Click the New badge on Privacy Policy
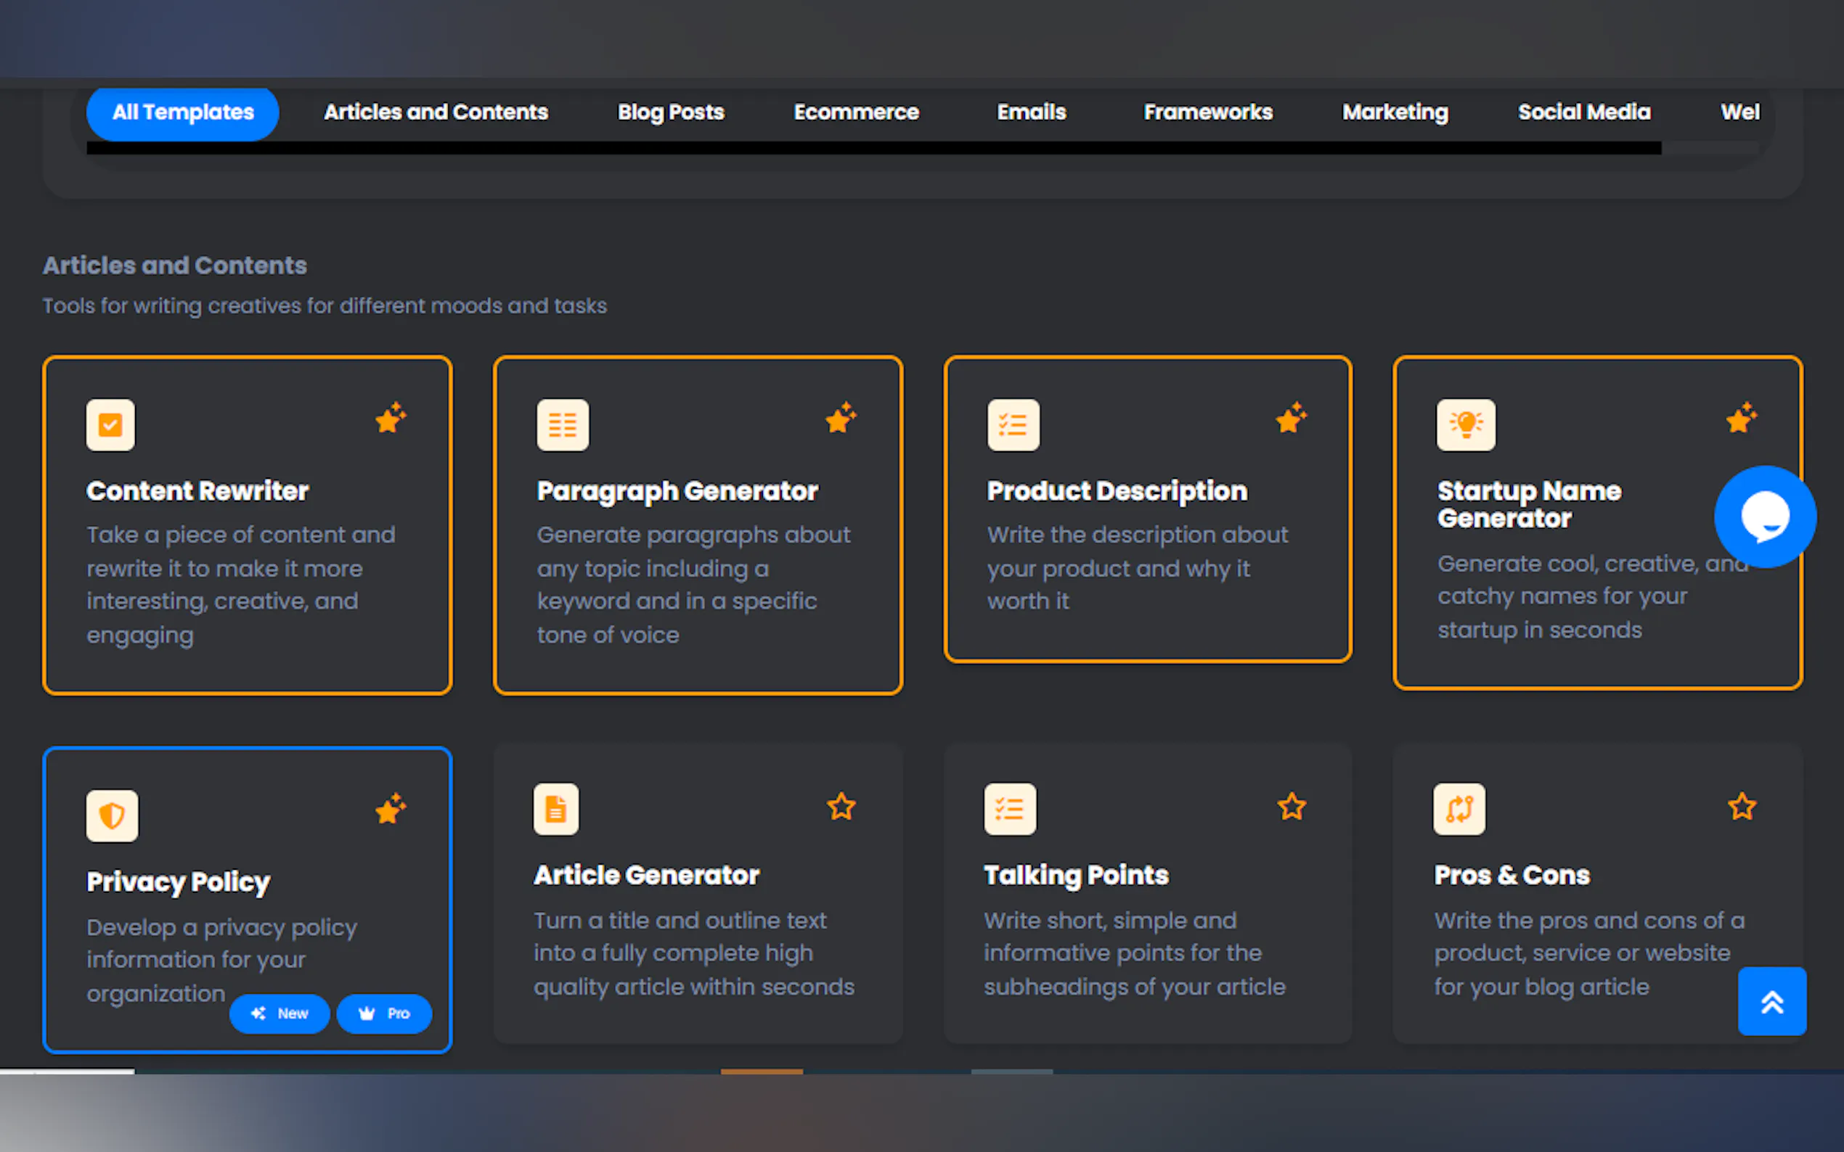Viewport: 1844px width, 1152px height. coord(280,1013)
